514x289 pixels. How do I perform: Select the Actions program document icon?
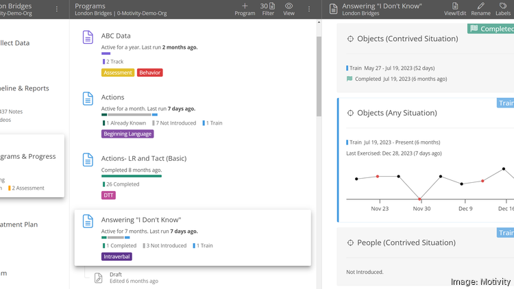[88, 99]
